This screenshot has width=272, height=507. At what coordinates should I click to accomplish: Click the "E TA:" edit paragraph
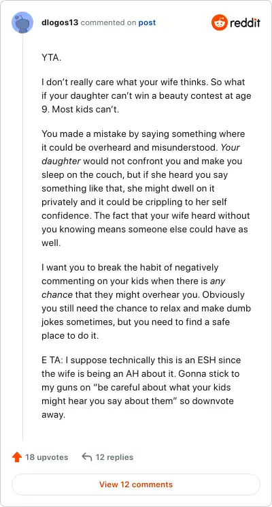point(142,387)
